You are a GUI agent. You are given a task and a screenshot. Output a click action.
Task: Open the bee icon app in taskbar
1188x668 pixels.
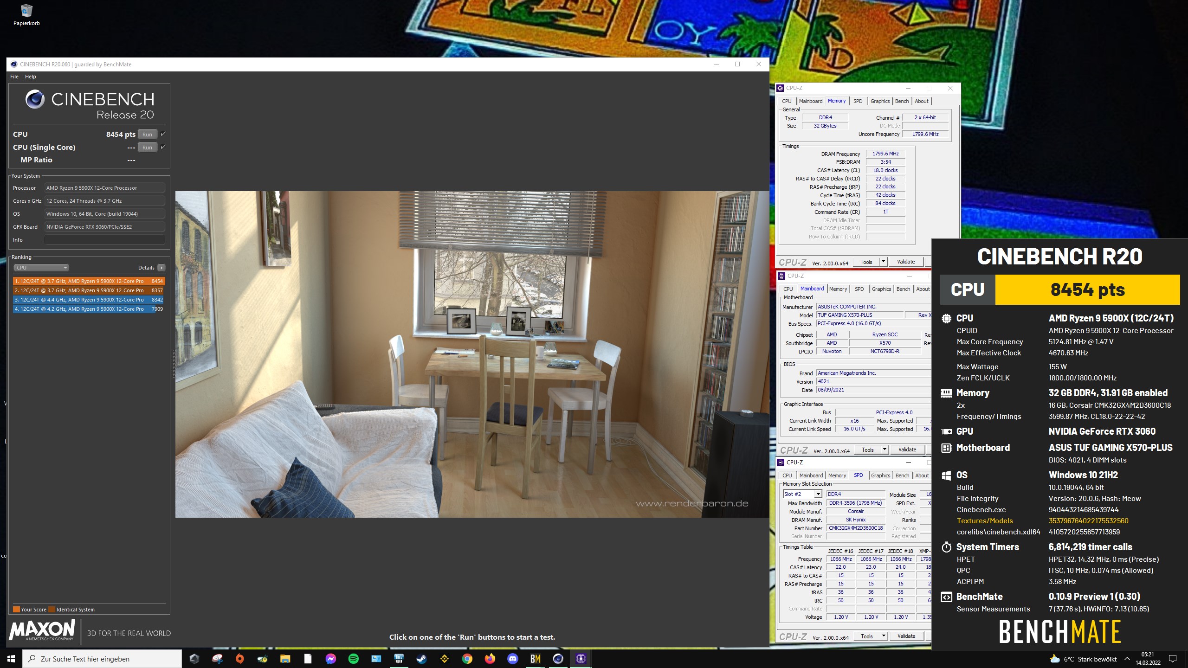pyautogui.click(x=263, y=659)
